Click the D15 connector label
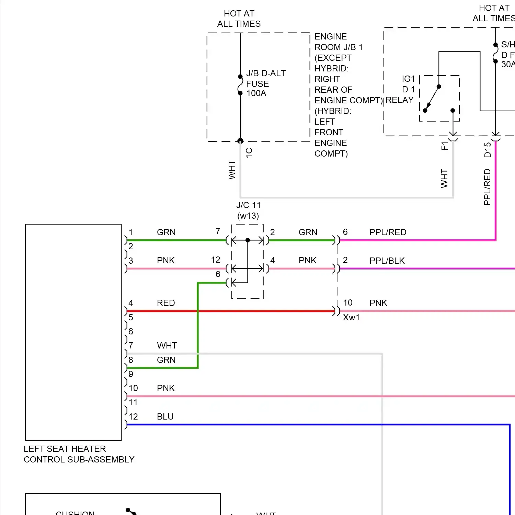Viewport: 515px width, 515px height. pos(488,150)
